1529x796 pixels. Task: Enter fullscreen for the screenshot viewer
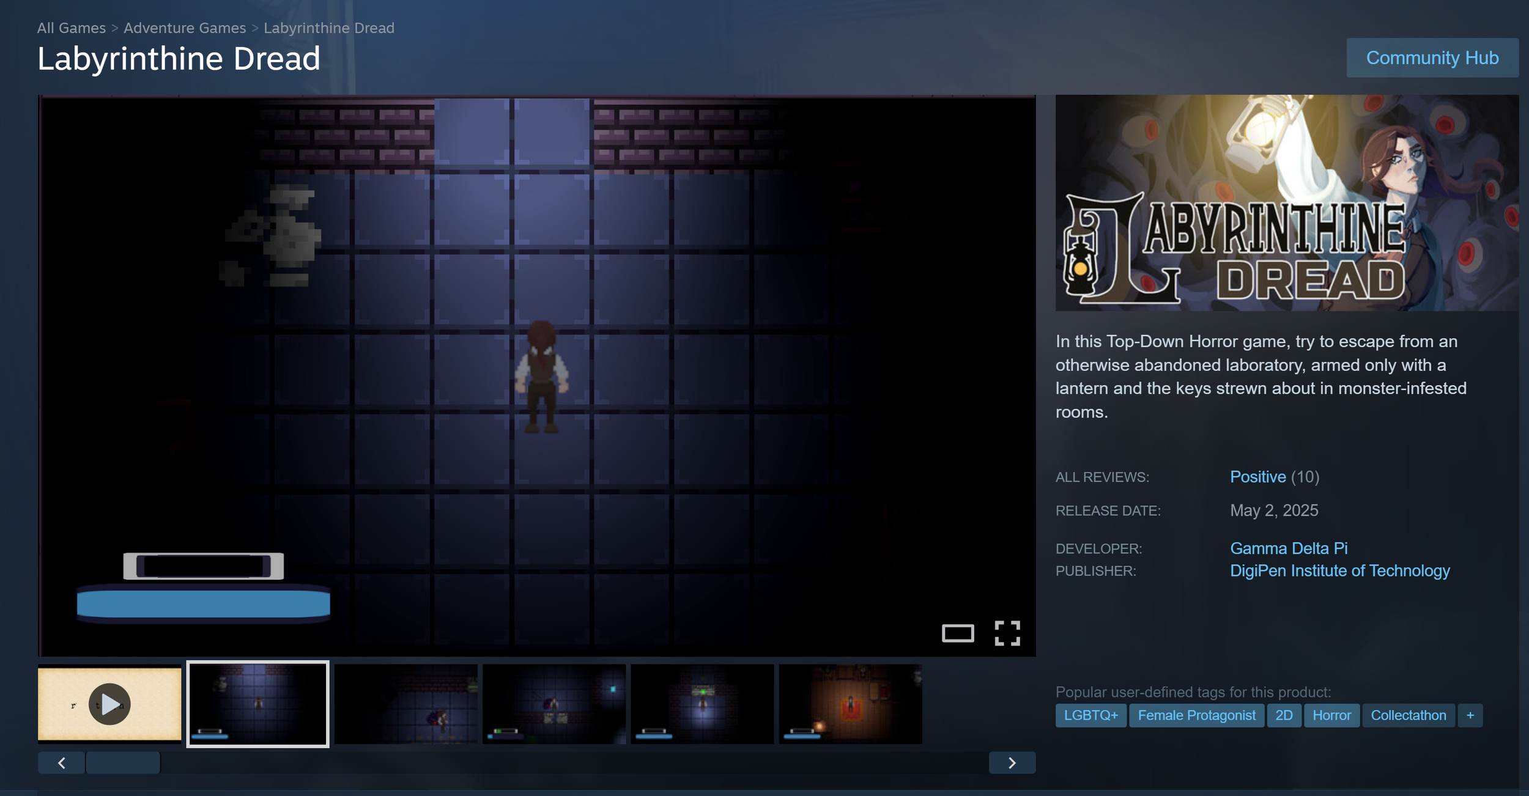1007,633
